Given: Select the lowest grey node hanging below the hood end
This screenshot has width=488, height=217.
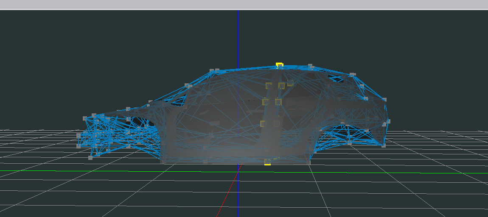Looking at the screenshot, I should pos(90,158).
